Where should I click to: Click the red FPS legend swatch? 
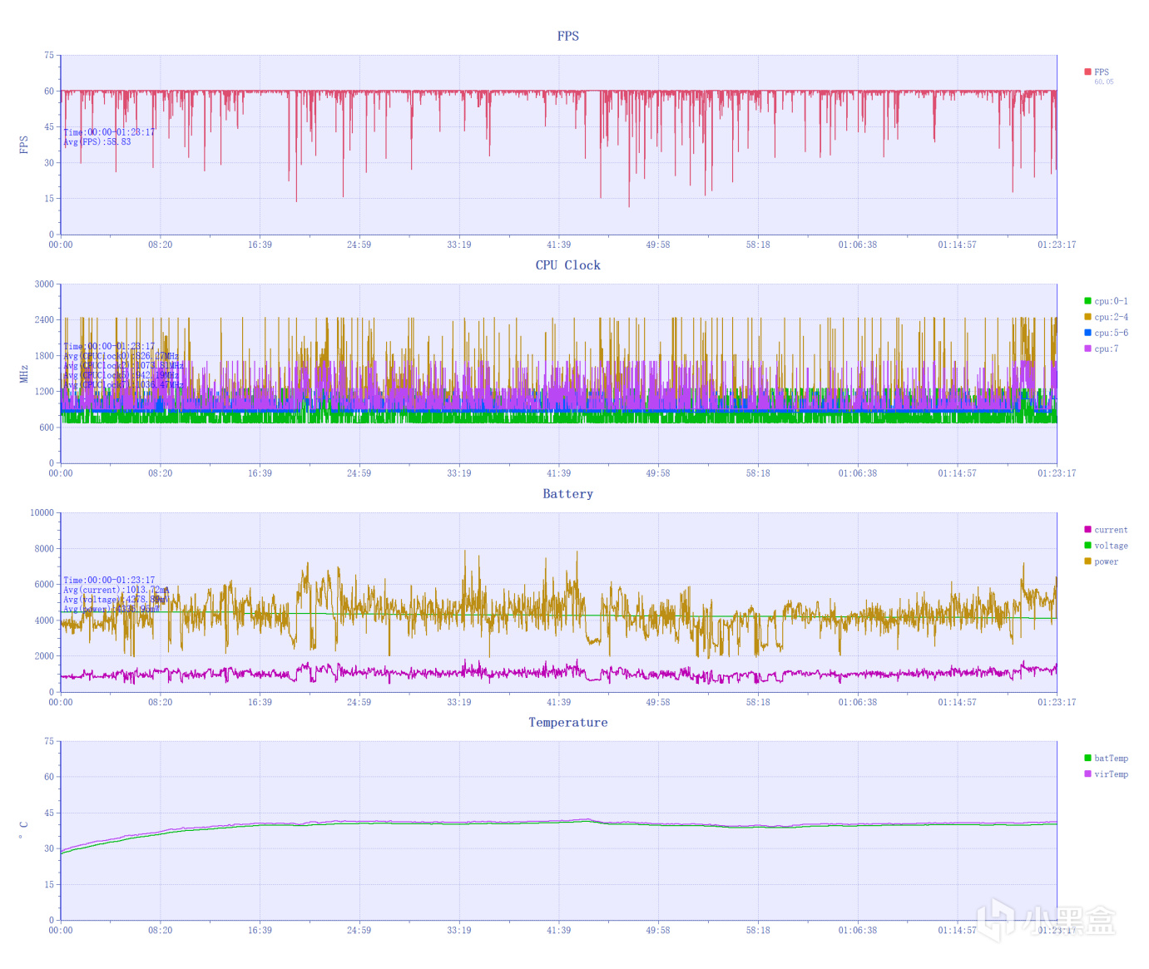[1087, 72]
